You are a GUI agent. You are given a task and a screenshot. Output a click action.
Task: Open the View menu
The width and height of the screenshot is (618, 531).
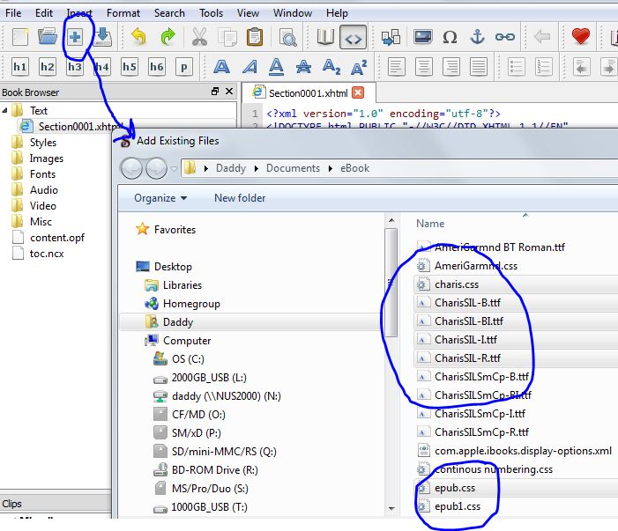(x=248, y=13)
